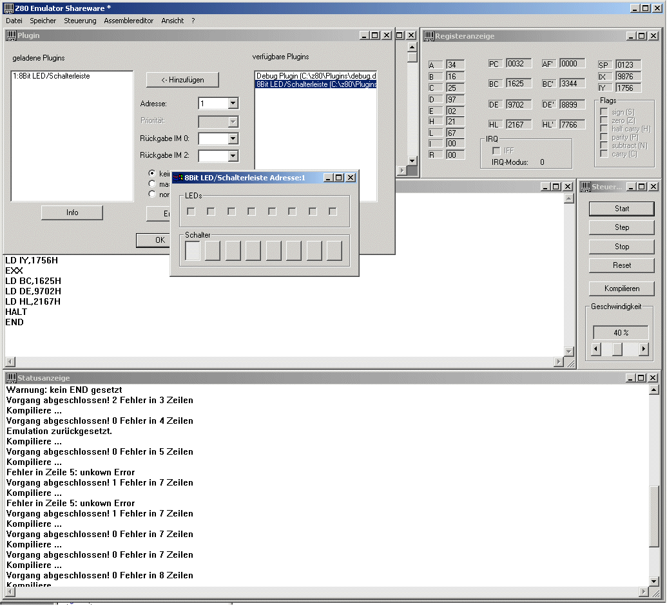Enable the IFF checkbox in IRQ group
Viewport: 667px width, 606px height.
pos(496,151)
